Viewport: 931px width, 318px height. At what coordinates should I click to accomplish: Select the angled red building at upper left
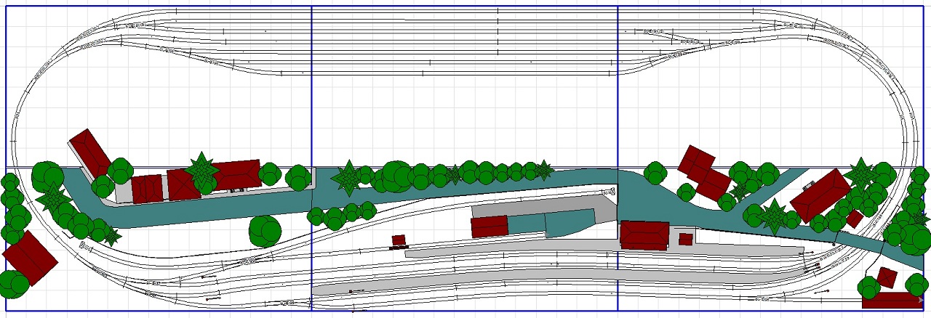[x=89, y=152]
